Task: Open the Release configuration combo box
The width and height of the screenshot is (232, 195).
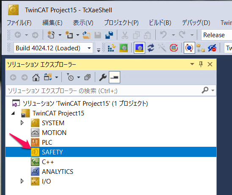Action: click(x=216, y=35)
